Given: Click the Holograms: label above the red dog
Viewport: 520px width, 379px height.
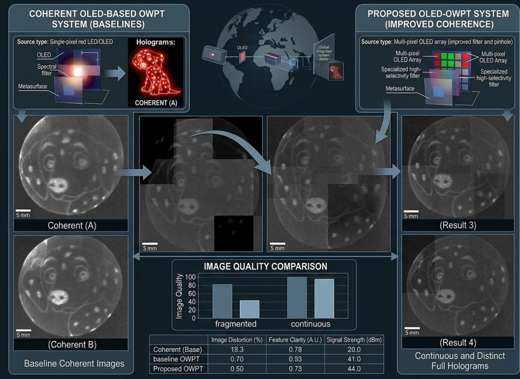Looking at the screenshot, I should pyautogui.click(x=155, y=43).
